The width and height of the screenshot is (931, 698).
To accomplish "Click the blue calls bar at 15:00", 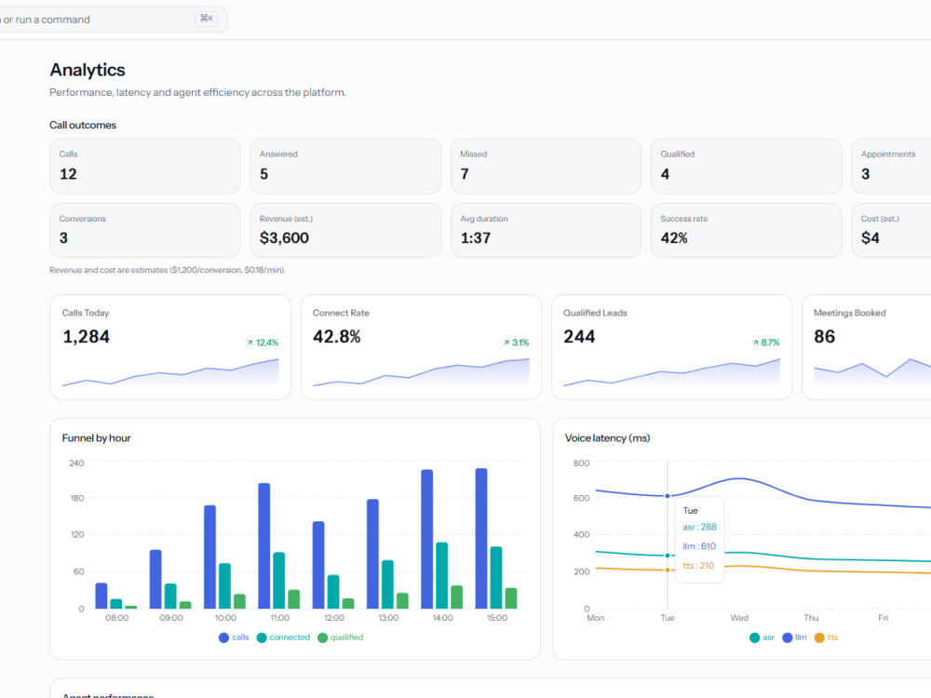I will pyautogui.click(x=481, y=538).
